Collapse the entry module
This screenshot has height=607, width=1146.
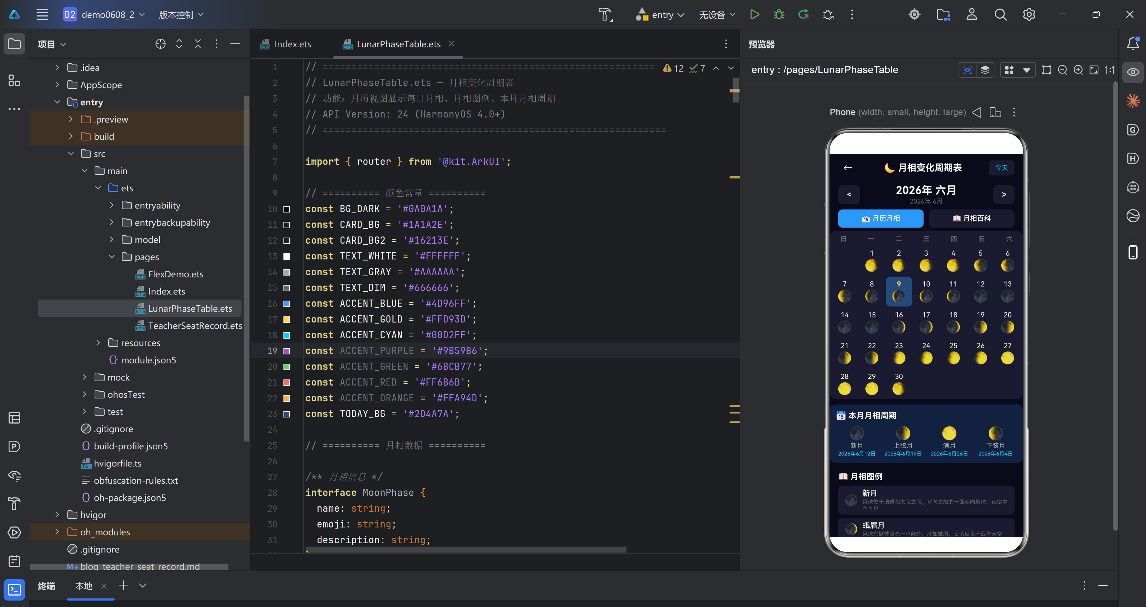tap(57, 102)
